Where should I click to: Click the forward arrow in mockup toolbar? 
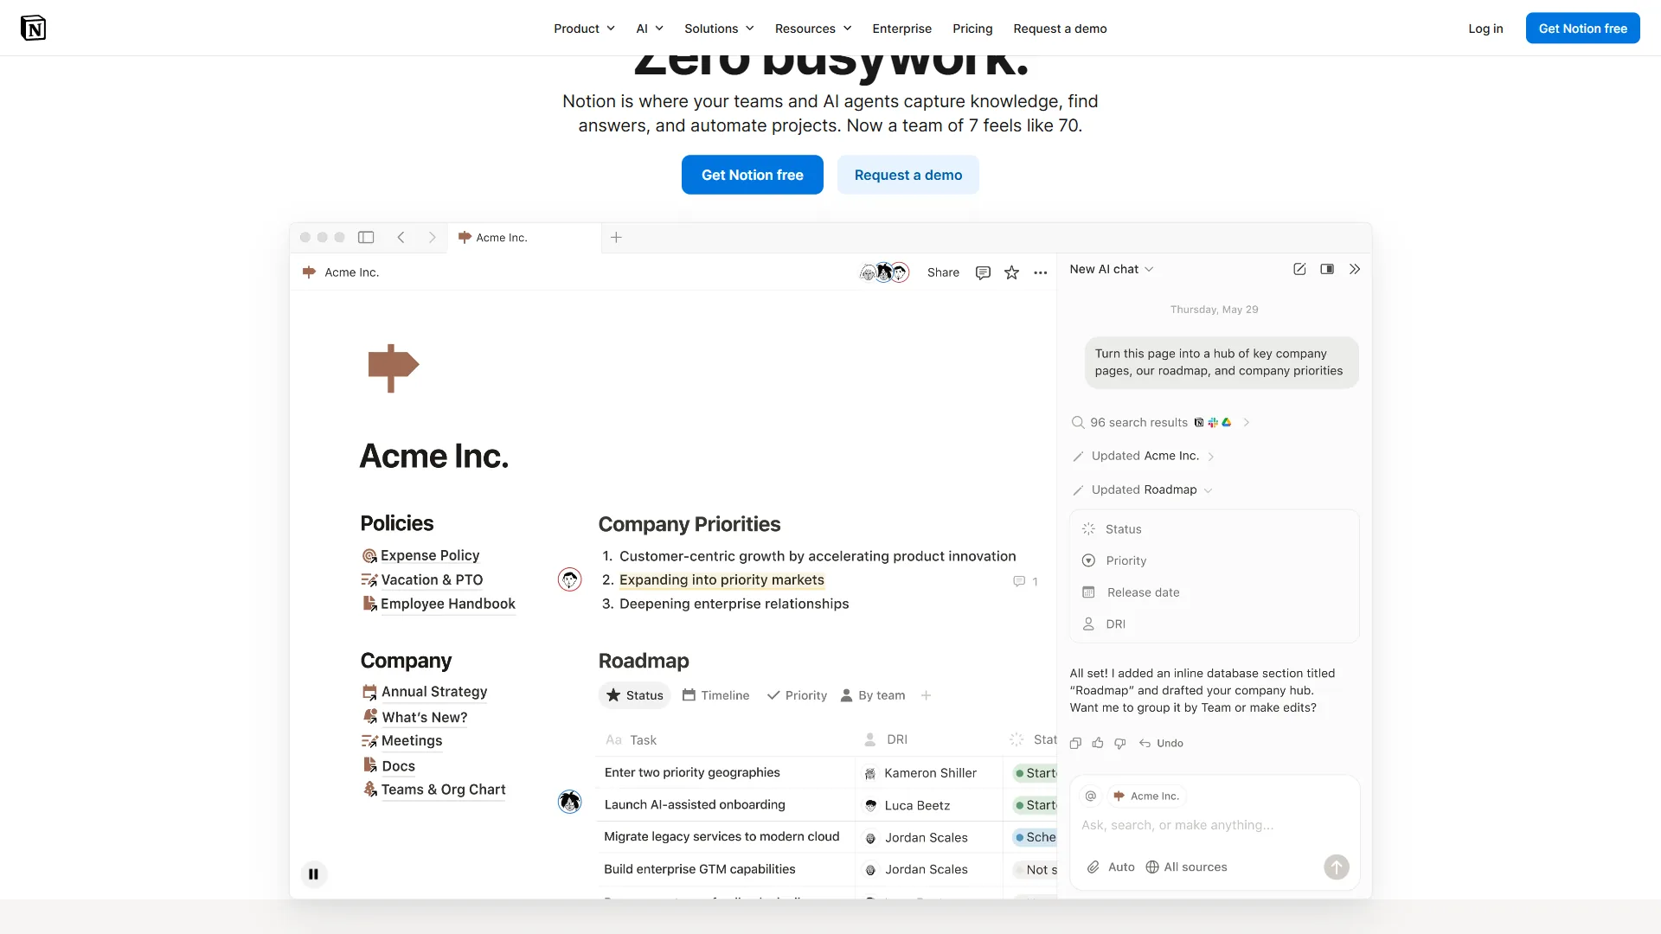click(x=432, y=237)
